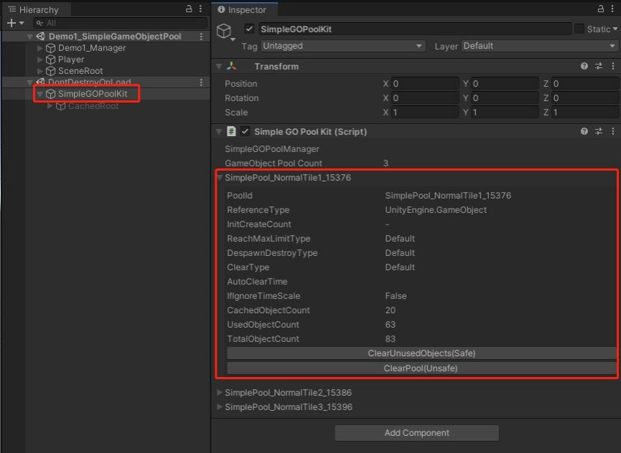Open DontDestroyOnLoad scene options menu
The height and width of the screenshot is (453, 621).
[201, 82]
